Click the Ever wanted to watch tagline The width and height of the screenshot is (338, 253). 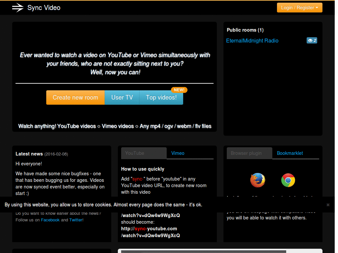click(115, 64)
